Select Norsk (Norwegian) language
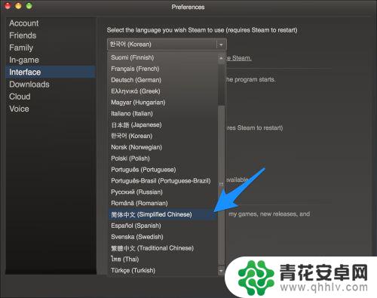The height and width of the screenshot is (298, 377). click(163, 147)
